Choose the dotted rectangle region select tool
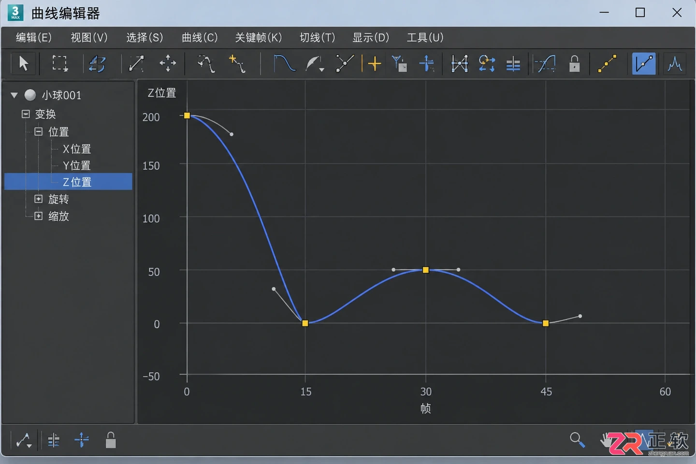The height and width of the screenshot is (464, 696). click(x=60, y=63)
